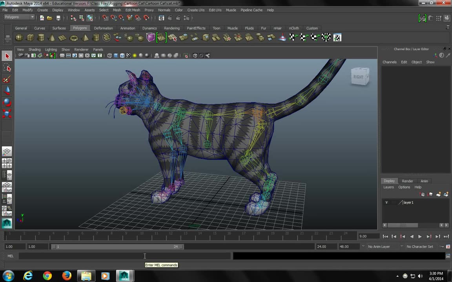Enable smooth shade all in the viewport toolbar
Image resolution: width=452 pixels, height=282 pixels.
(116, 55)
